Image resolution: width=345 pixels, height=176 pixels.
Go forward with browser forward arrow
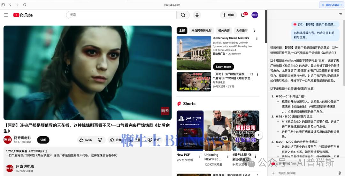point(17,4)
